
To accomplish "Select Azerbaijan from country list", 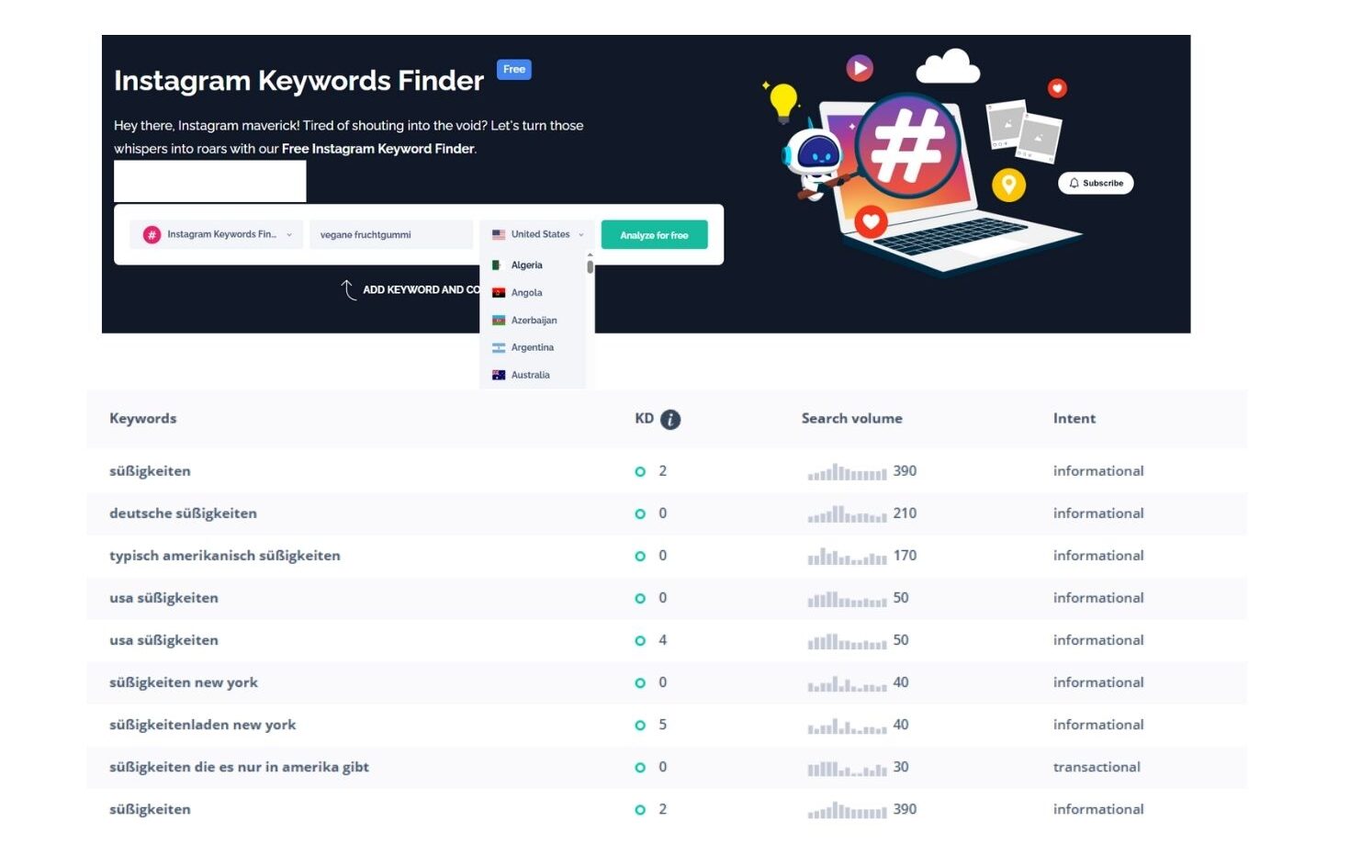I will [x=533, y=321].
